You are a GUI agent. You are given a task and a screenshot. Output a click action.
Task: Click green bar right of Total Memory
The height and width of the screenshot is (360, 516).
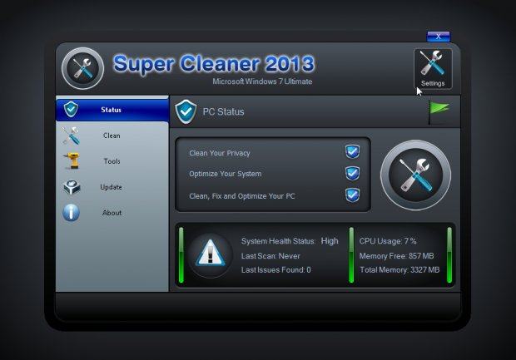tap(449, 255)
